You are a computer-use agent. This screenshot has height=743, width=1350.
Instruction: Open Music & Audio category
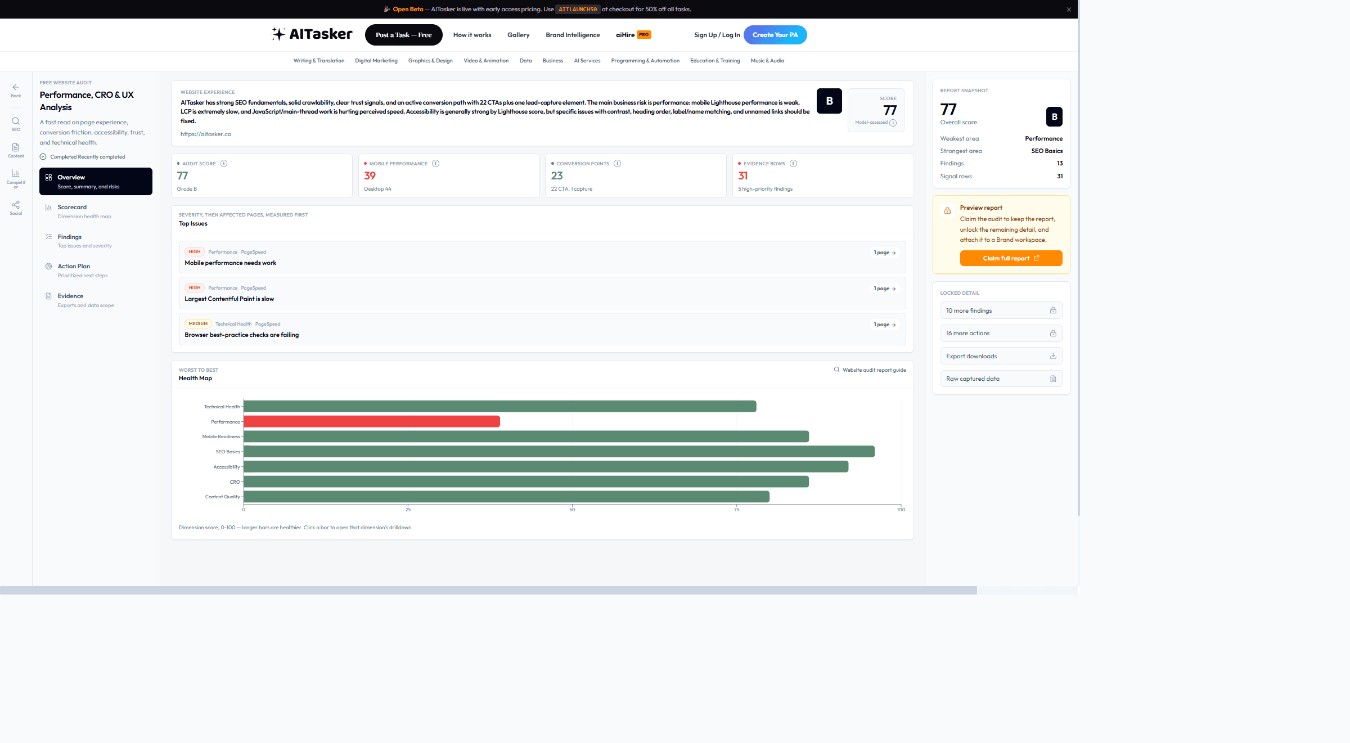tap(767, 61)
